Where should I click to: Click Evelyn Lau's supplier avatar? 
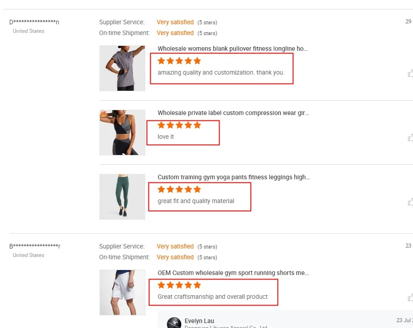click(x=174, y=324)
